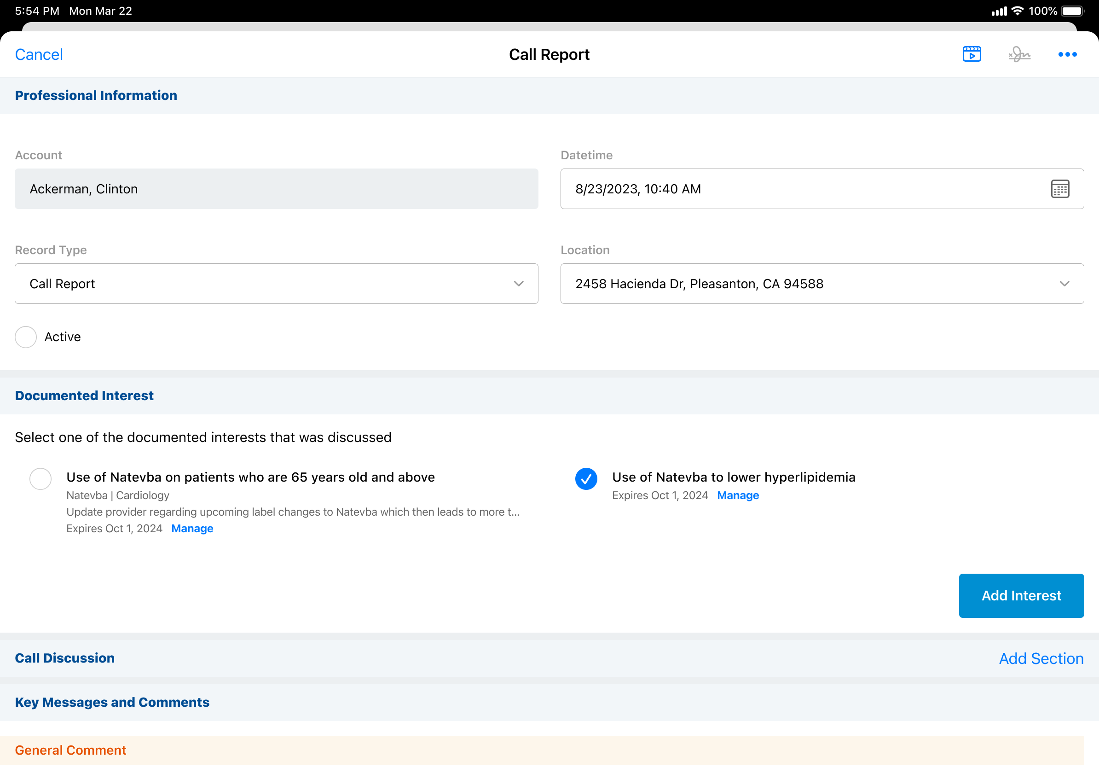The width and height of the screenshot is (1099, 768).
Task: Toggle the Active radio option
Action: click(x=26, y=337)
